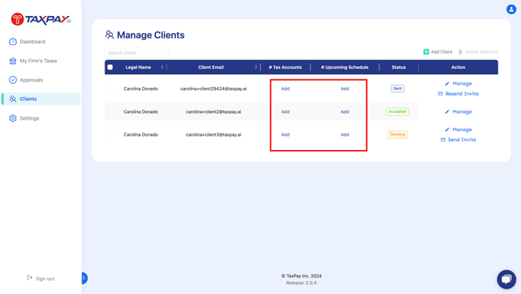
Task: Click email carolina+client2@taxpay.ai
Action: coord(214,111)
